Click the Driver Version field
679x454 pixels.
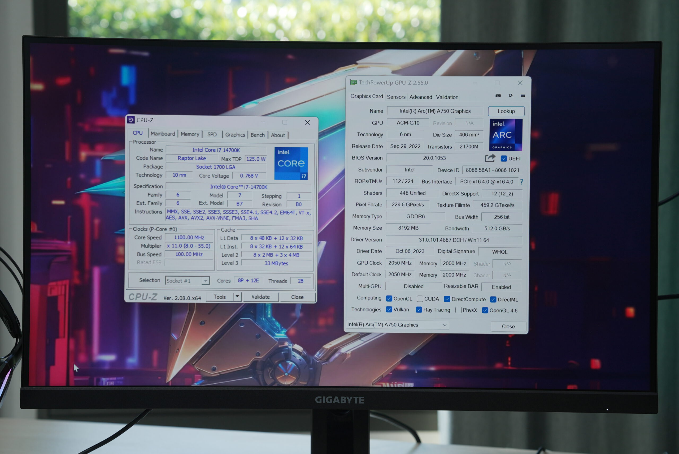coord(454,240)
